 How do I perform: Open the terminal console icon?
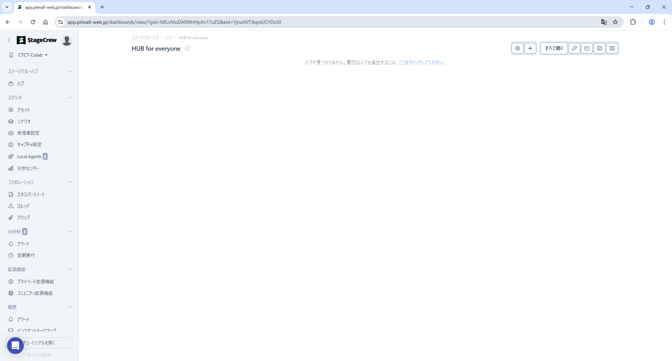coord(587,48)
